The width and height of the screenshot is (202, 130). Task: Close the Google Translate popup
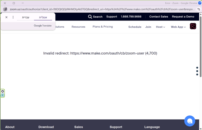[x=6, y=17]
